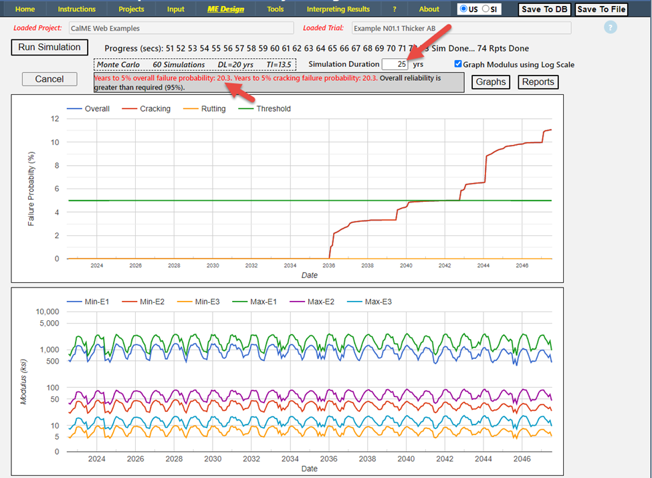Click the Save To DB button
Viewport: 652px width, 478px height.
(544, 9)
